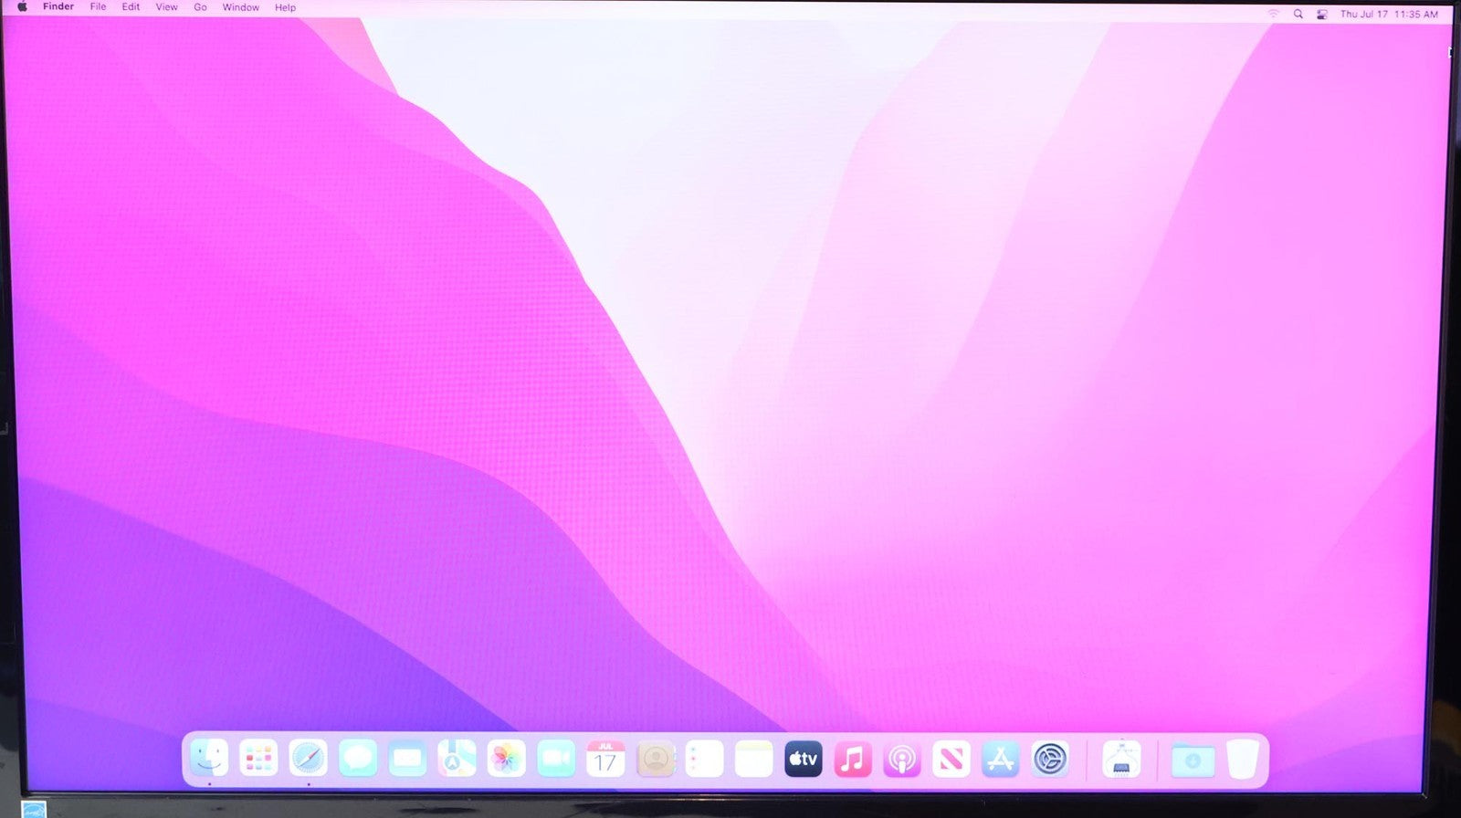Open the Trash in the Dock
This screenshot has height=818, width=1461.
click(x=1242, y=759)
